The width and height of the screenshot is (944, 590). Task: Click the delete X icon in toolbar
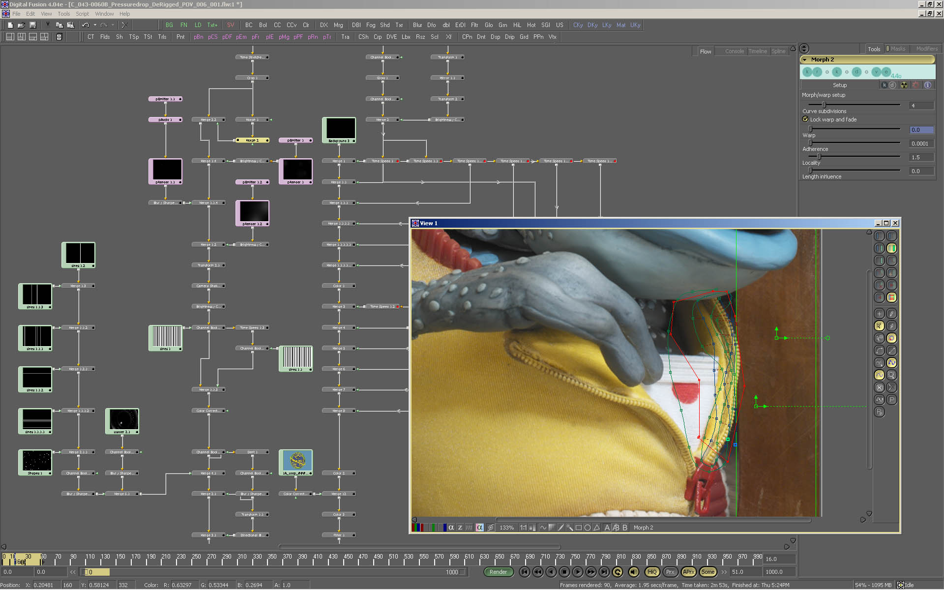coord(124,25)
